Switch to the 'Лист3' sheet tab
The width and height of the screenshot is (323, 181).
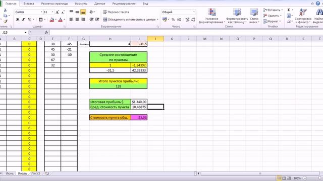click(x=35, y=173)
